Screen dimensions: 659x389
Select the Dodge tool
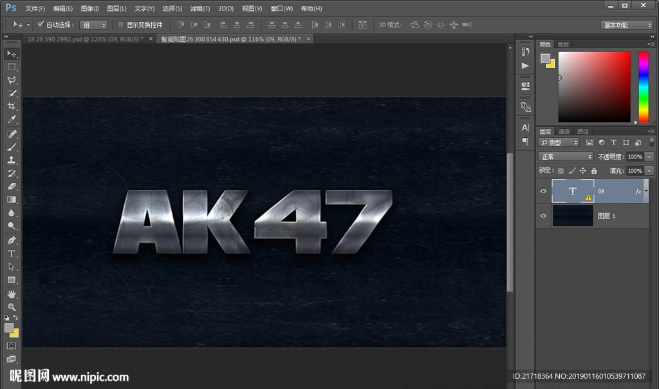[12, 226]
